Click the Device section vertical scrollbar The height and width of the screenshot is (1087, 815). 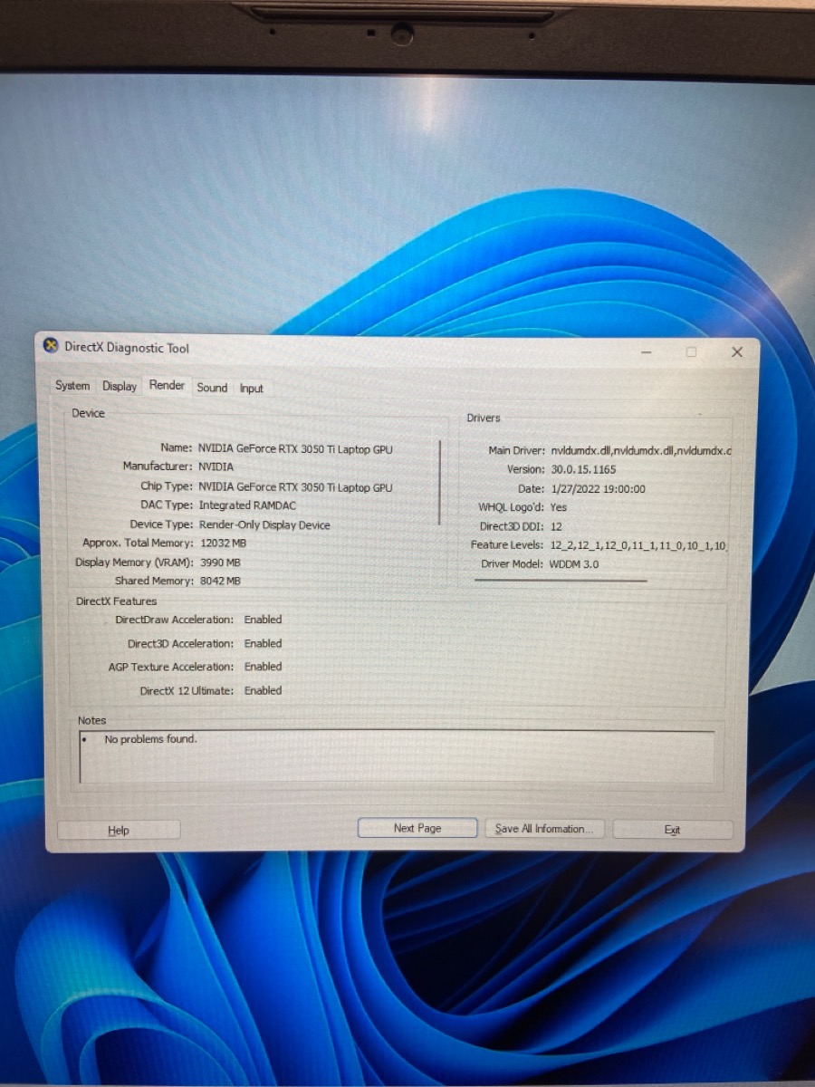440,482
